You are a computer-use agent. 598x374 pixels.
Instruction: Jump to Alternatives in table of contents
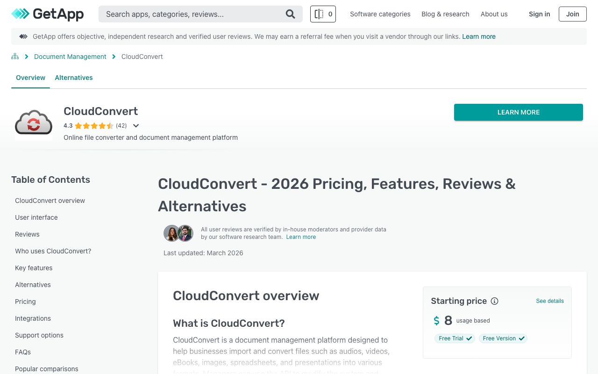33,285
